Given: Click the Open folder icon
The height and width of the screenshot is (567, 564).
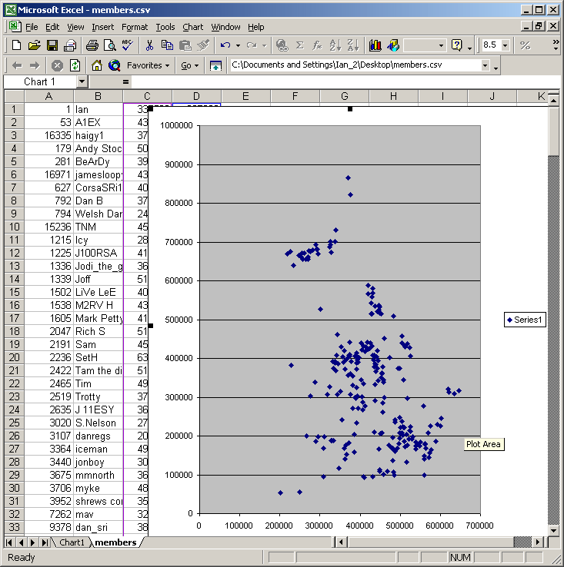Looking at the screenshot, I should click(35, 45).
